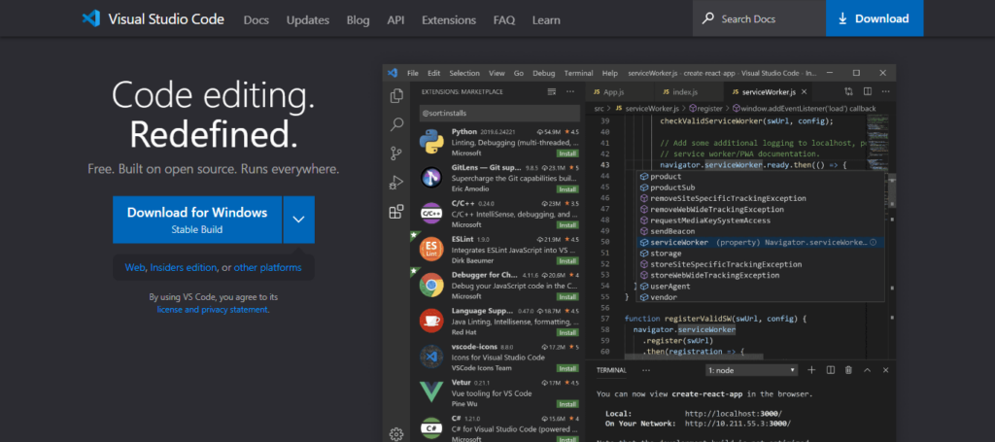The image size is (995, 442).
Task: Click the Download for Windows button
Action: 197,220
